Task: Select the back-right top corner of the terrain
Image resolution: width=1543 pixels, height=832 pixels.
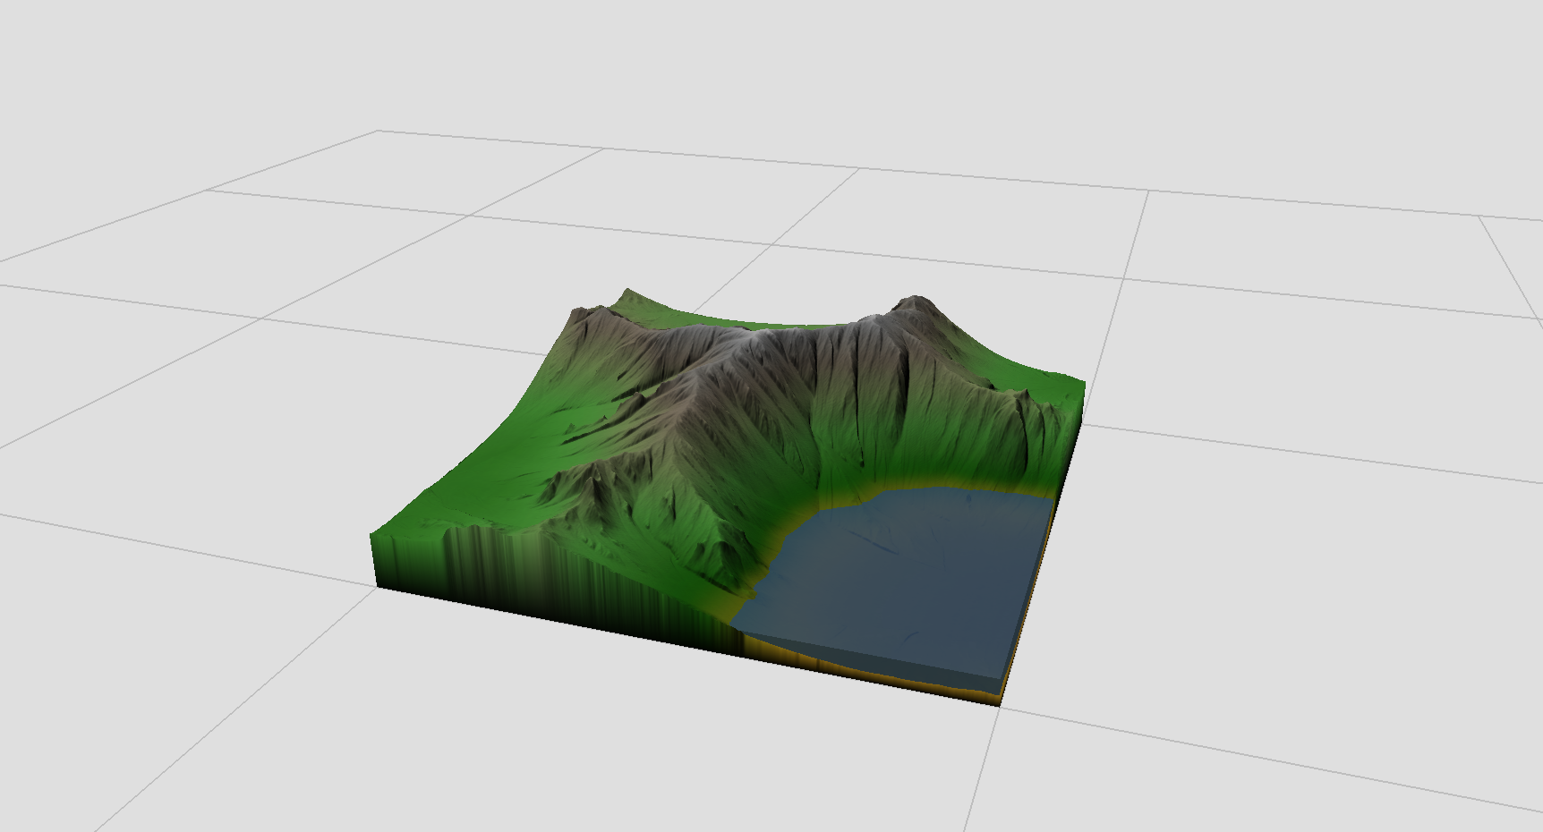Action: [1083, 385]
